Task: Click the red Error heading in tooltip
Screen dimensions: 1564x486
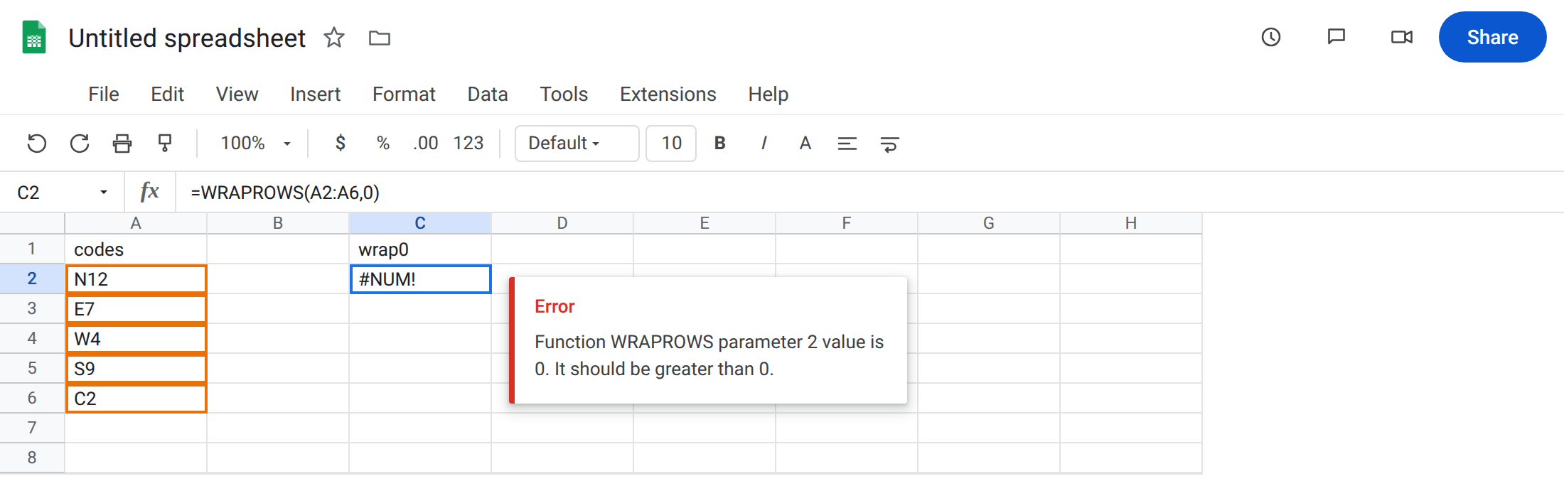Action: pyautogui.click(x=555, y=306)
